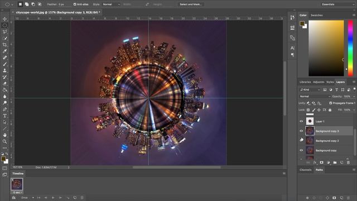Click the Subtract from selection icon
This screenshot has height=201, width=357.
click(x=33, y=4)
